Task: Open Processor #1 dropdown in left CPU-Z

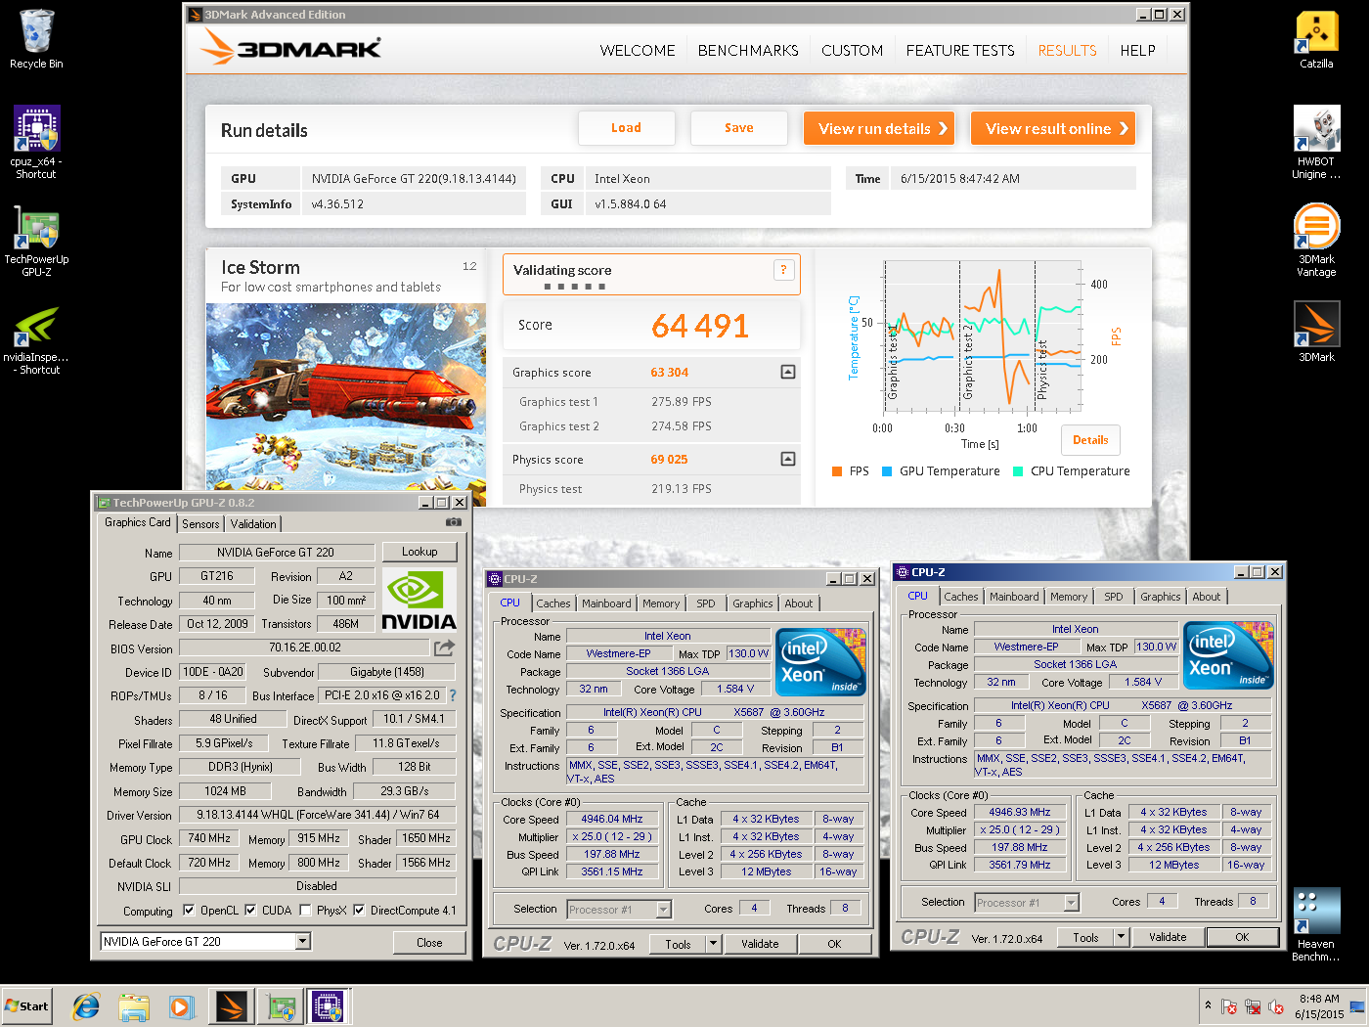Action: tap(664, 910)
